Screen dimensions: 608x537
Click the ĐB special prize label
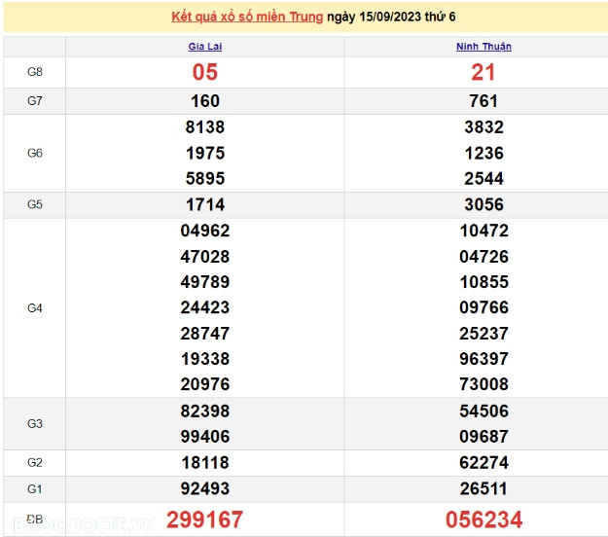(35, 519)
